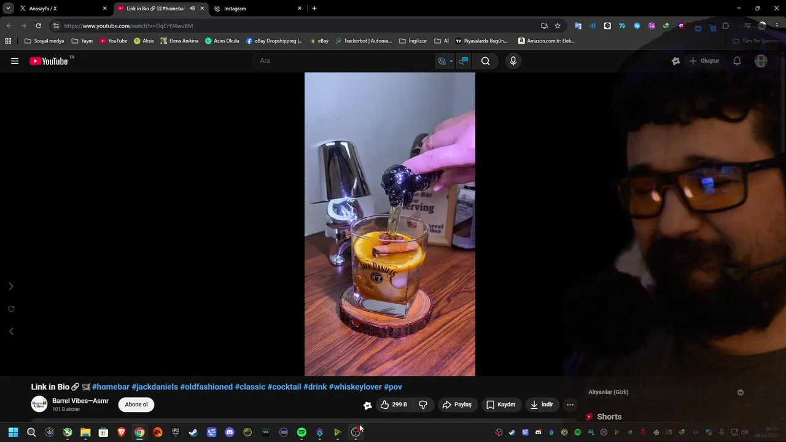Open the AI bookmark folder
786x442 pixels.
442,41
